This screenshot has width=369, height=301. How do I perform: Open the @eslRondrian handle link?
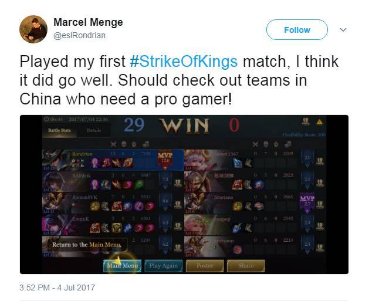click(x=79, y=36)
